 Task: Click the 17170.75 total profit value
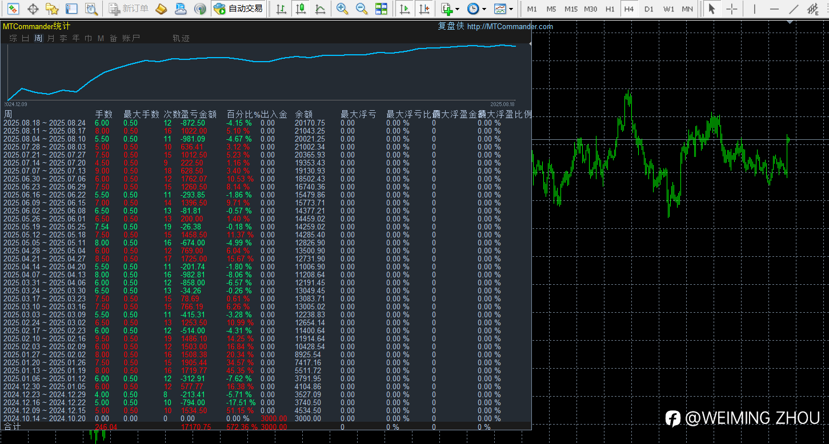pyautogui.click(x=195, y=427)
